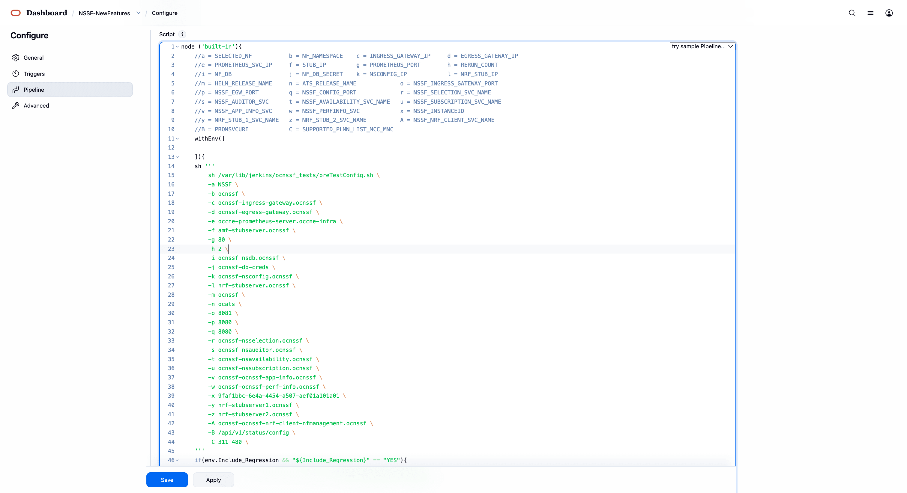Click the Pipeline flow icon

(x=16, y=90)
